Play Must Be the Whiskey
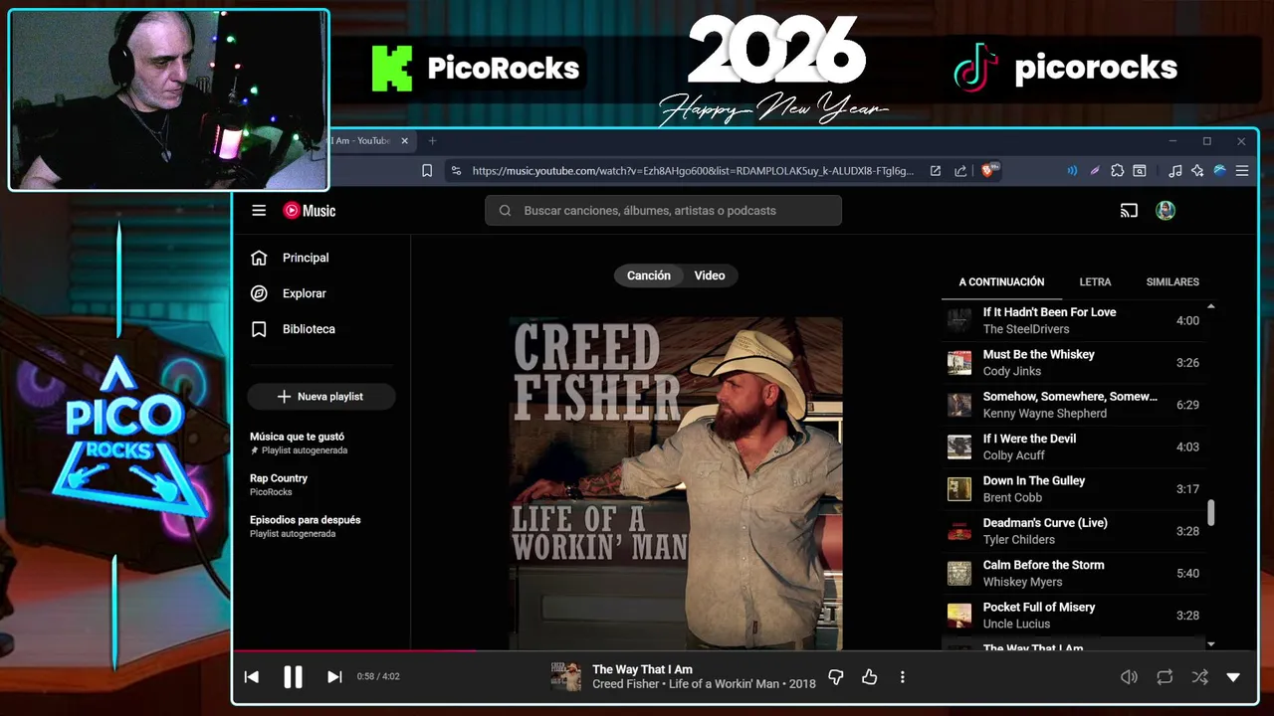This screenshot has width=1274, height=716. tap(1073, 363)
